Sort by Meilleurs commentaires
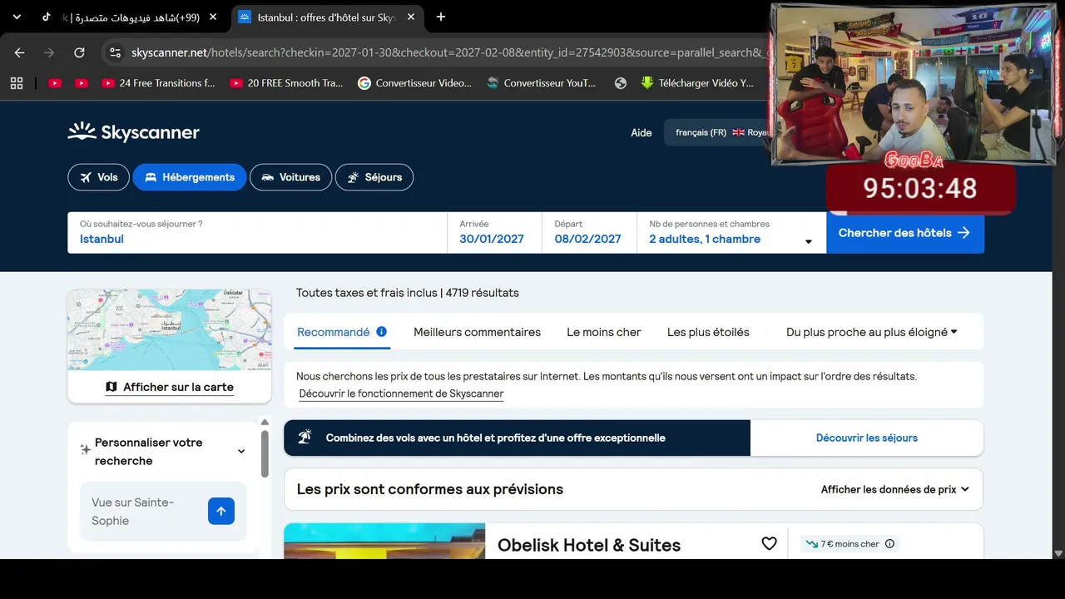 coord(477,332)
